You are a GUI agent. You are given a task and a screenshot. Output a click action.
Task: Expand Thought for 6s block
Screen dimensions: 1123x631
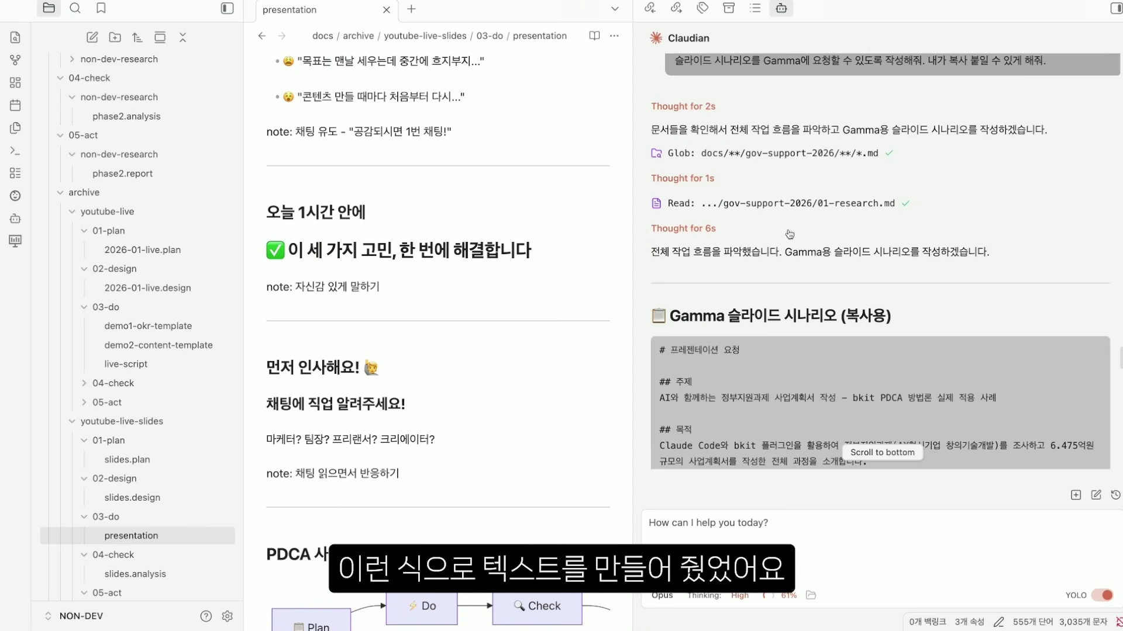click(683, 228)
